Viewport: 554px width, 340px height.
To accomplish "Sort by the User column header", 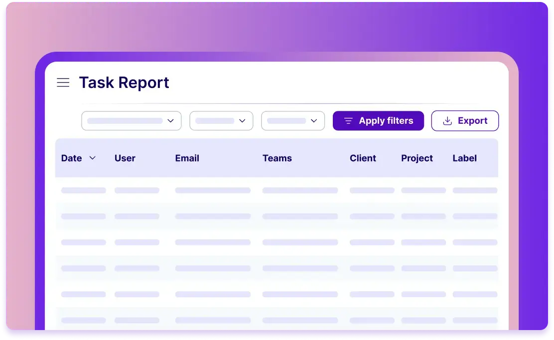I will tap(125, 158).
